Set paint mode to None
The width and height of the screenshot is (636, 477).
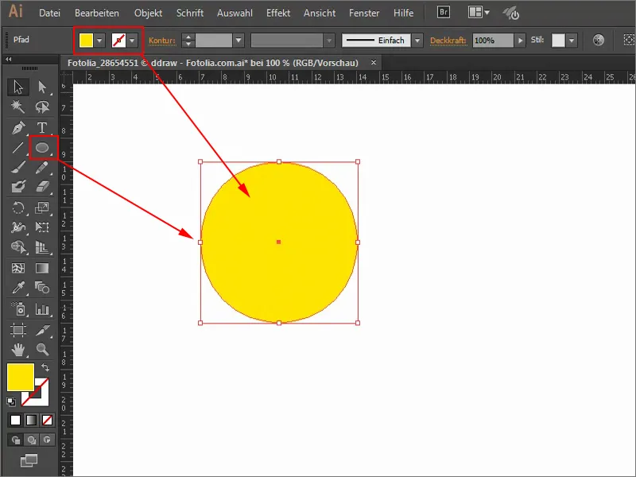coord(47,421)
